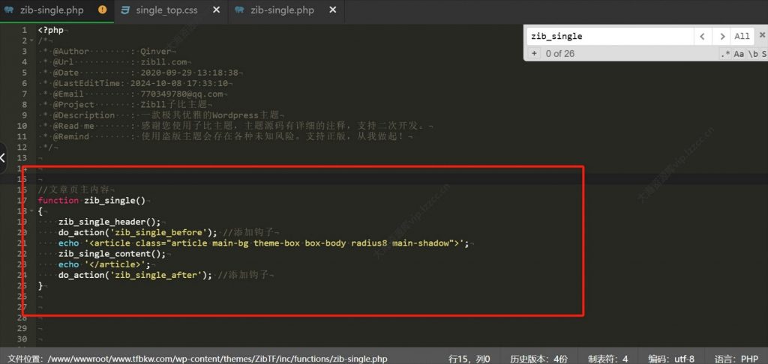
Task: Click the orange unsaved-warning icon on first tab
Action: click(102, 10)
